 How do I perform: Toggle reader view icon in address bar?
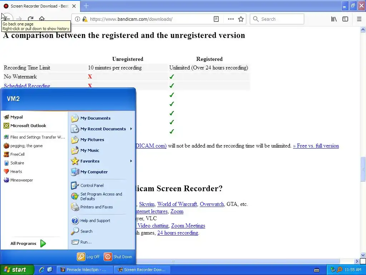pos(216,19)
